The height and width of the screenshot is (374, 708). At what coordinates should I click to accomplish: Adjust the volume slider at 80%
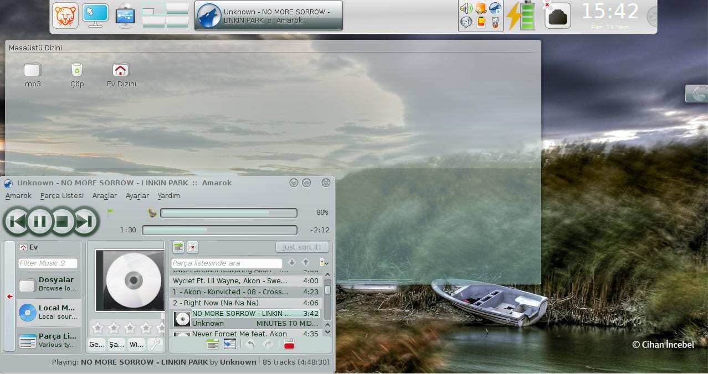coord(228,212)
